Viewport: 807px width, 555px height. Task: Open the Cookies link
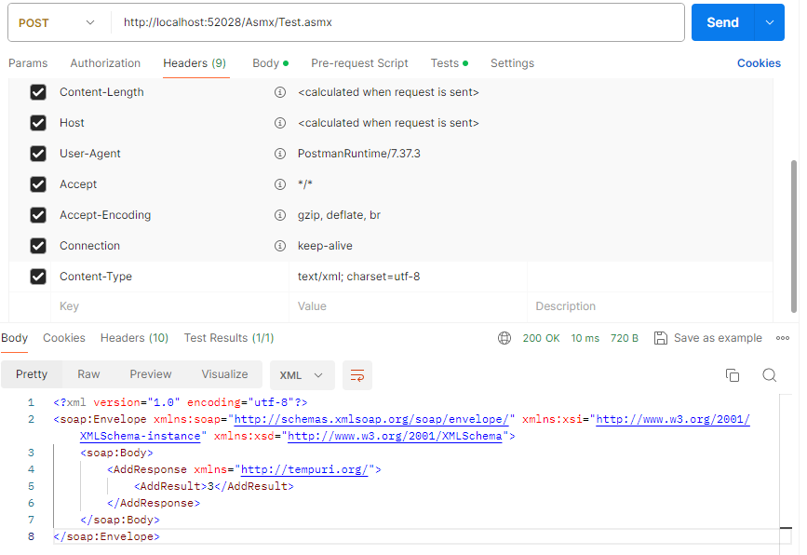pyautogui.click(x=759, y=63)
